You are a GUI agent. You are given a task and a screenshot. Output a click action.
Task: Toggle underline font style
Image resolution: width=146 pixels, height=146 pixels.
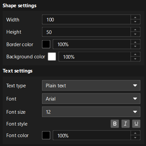[136, 124]
